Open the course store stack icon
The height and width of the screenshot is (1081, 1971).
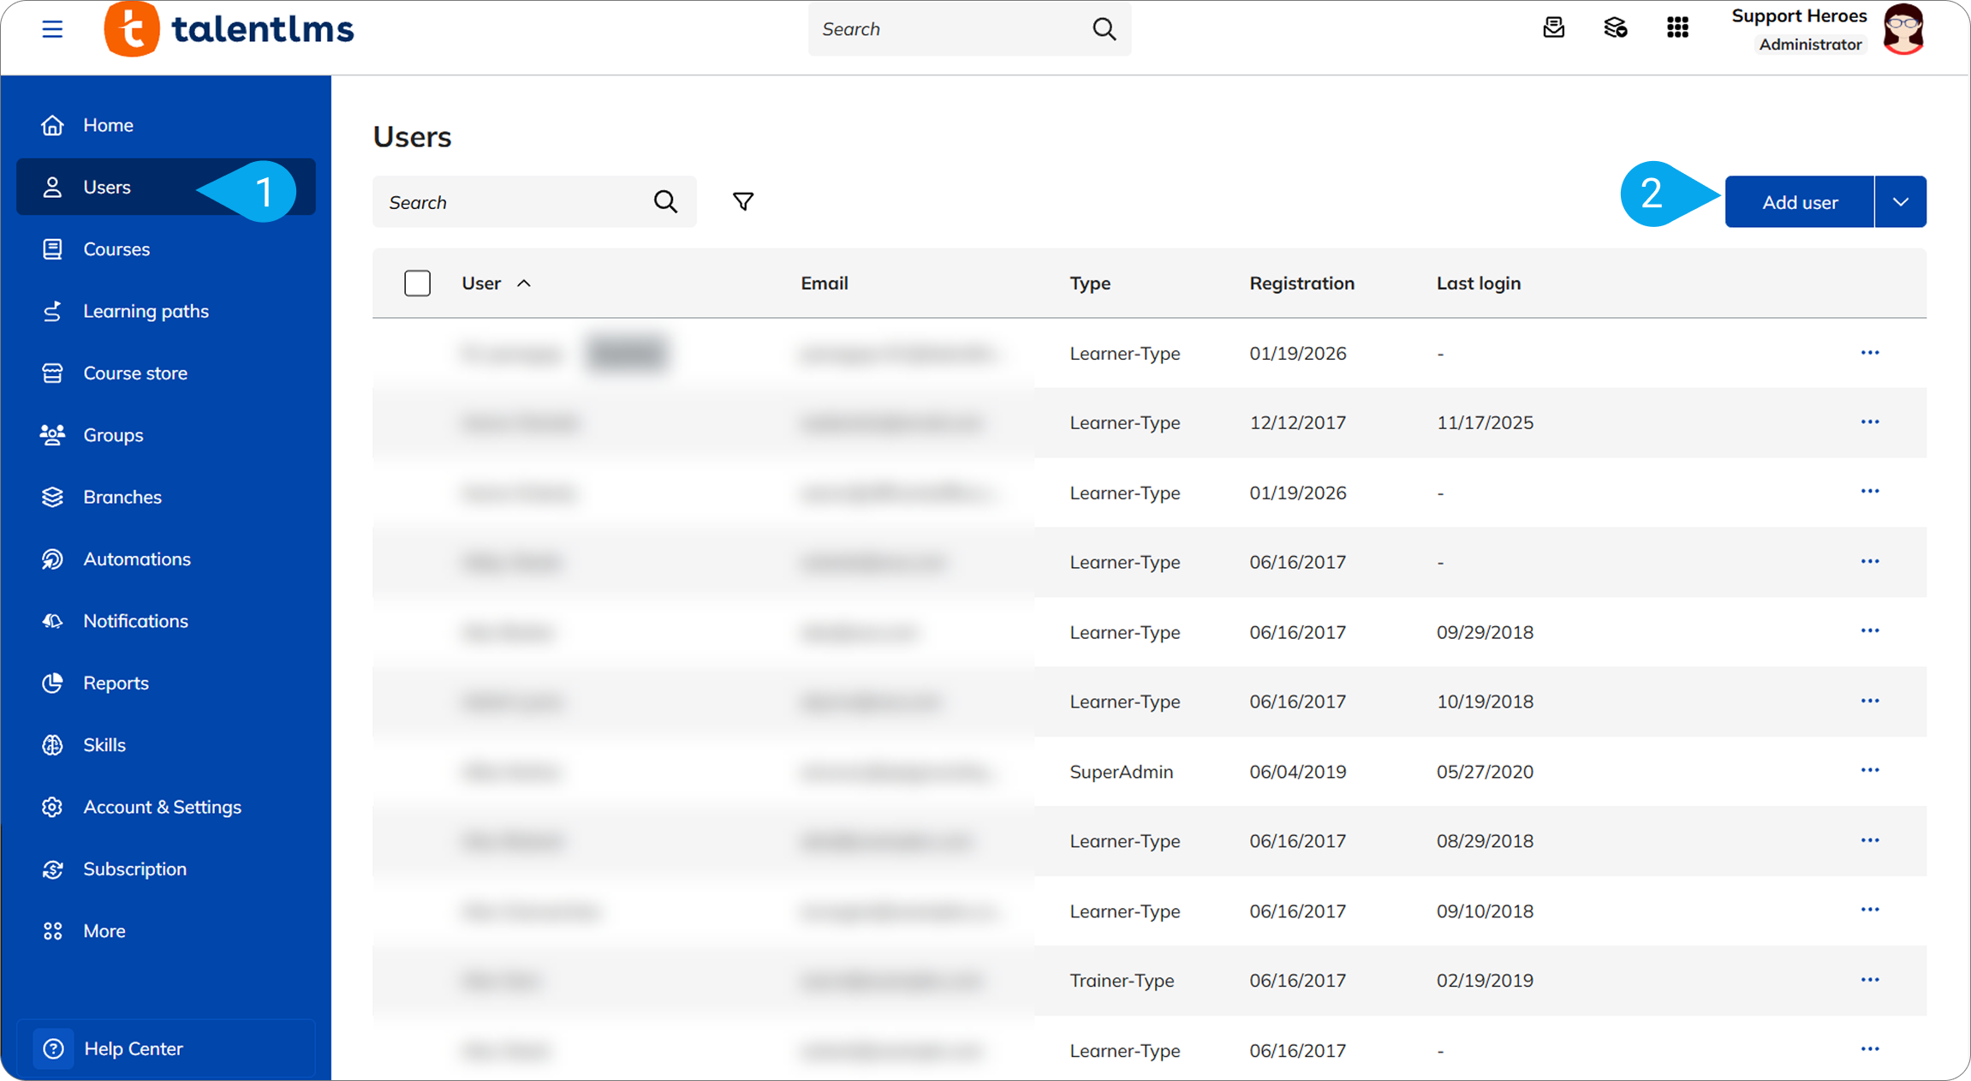[x=1615, y=28]
